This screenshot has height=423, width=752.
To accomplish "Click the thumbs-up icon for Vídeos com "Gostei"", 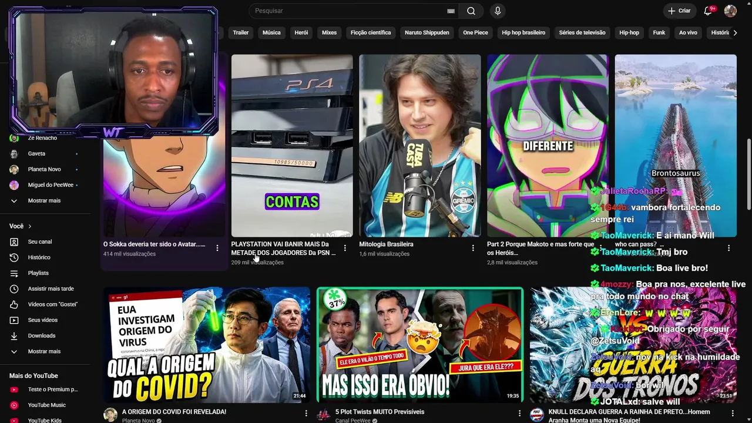I will click(14, 304).
